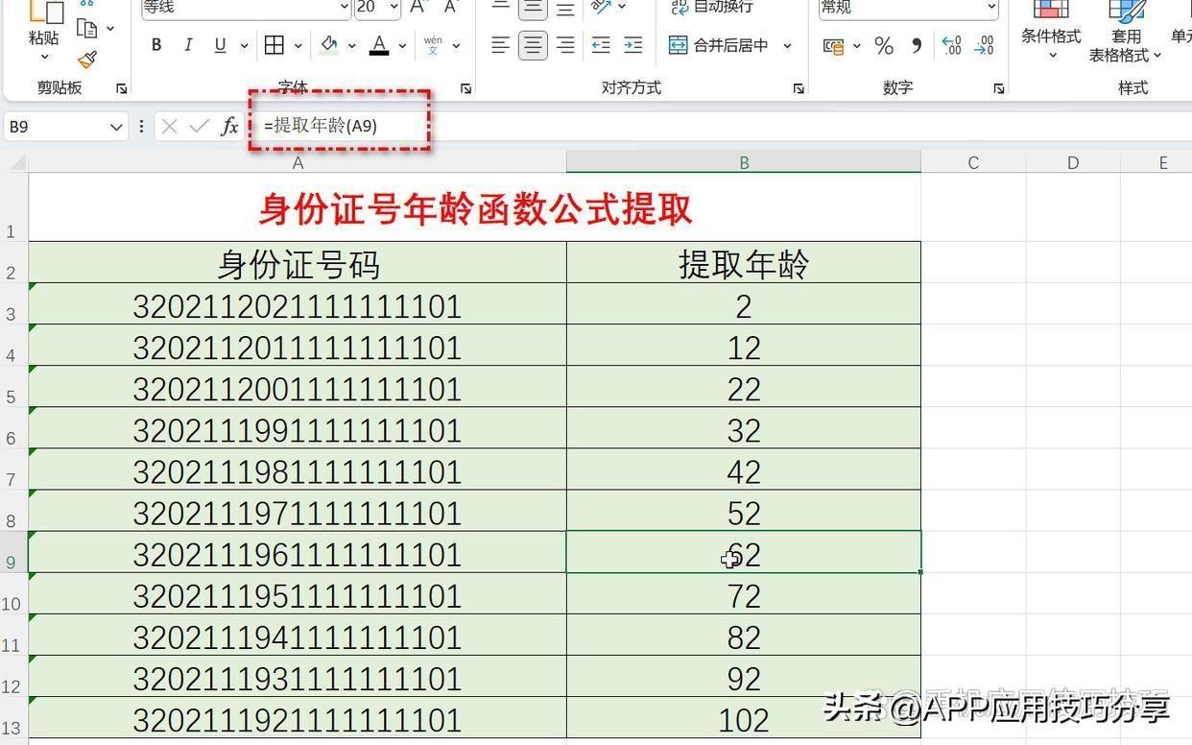This screenshot has height=745, width=1192.
Task: Toggle center alignment off
Action: click(x=533, y=45)
